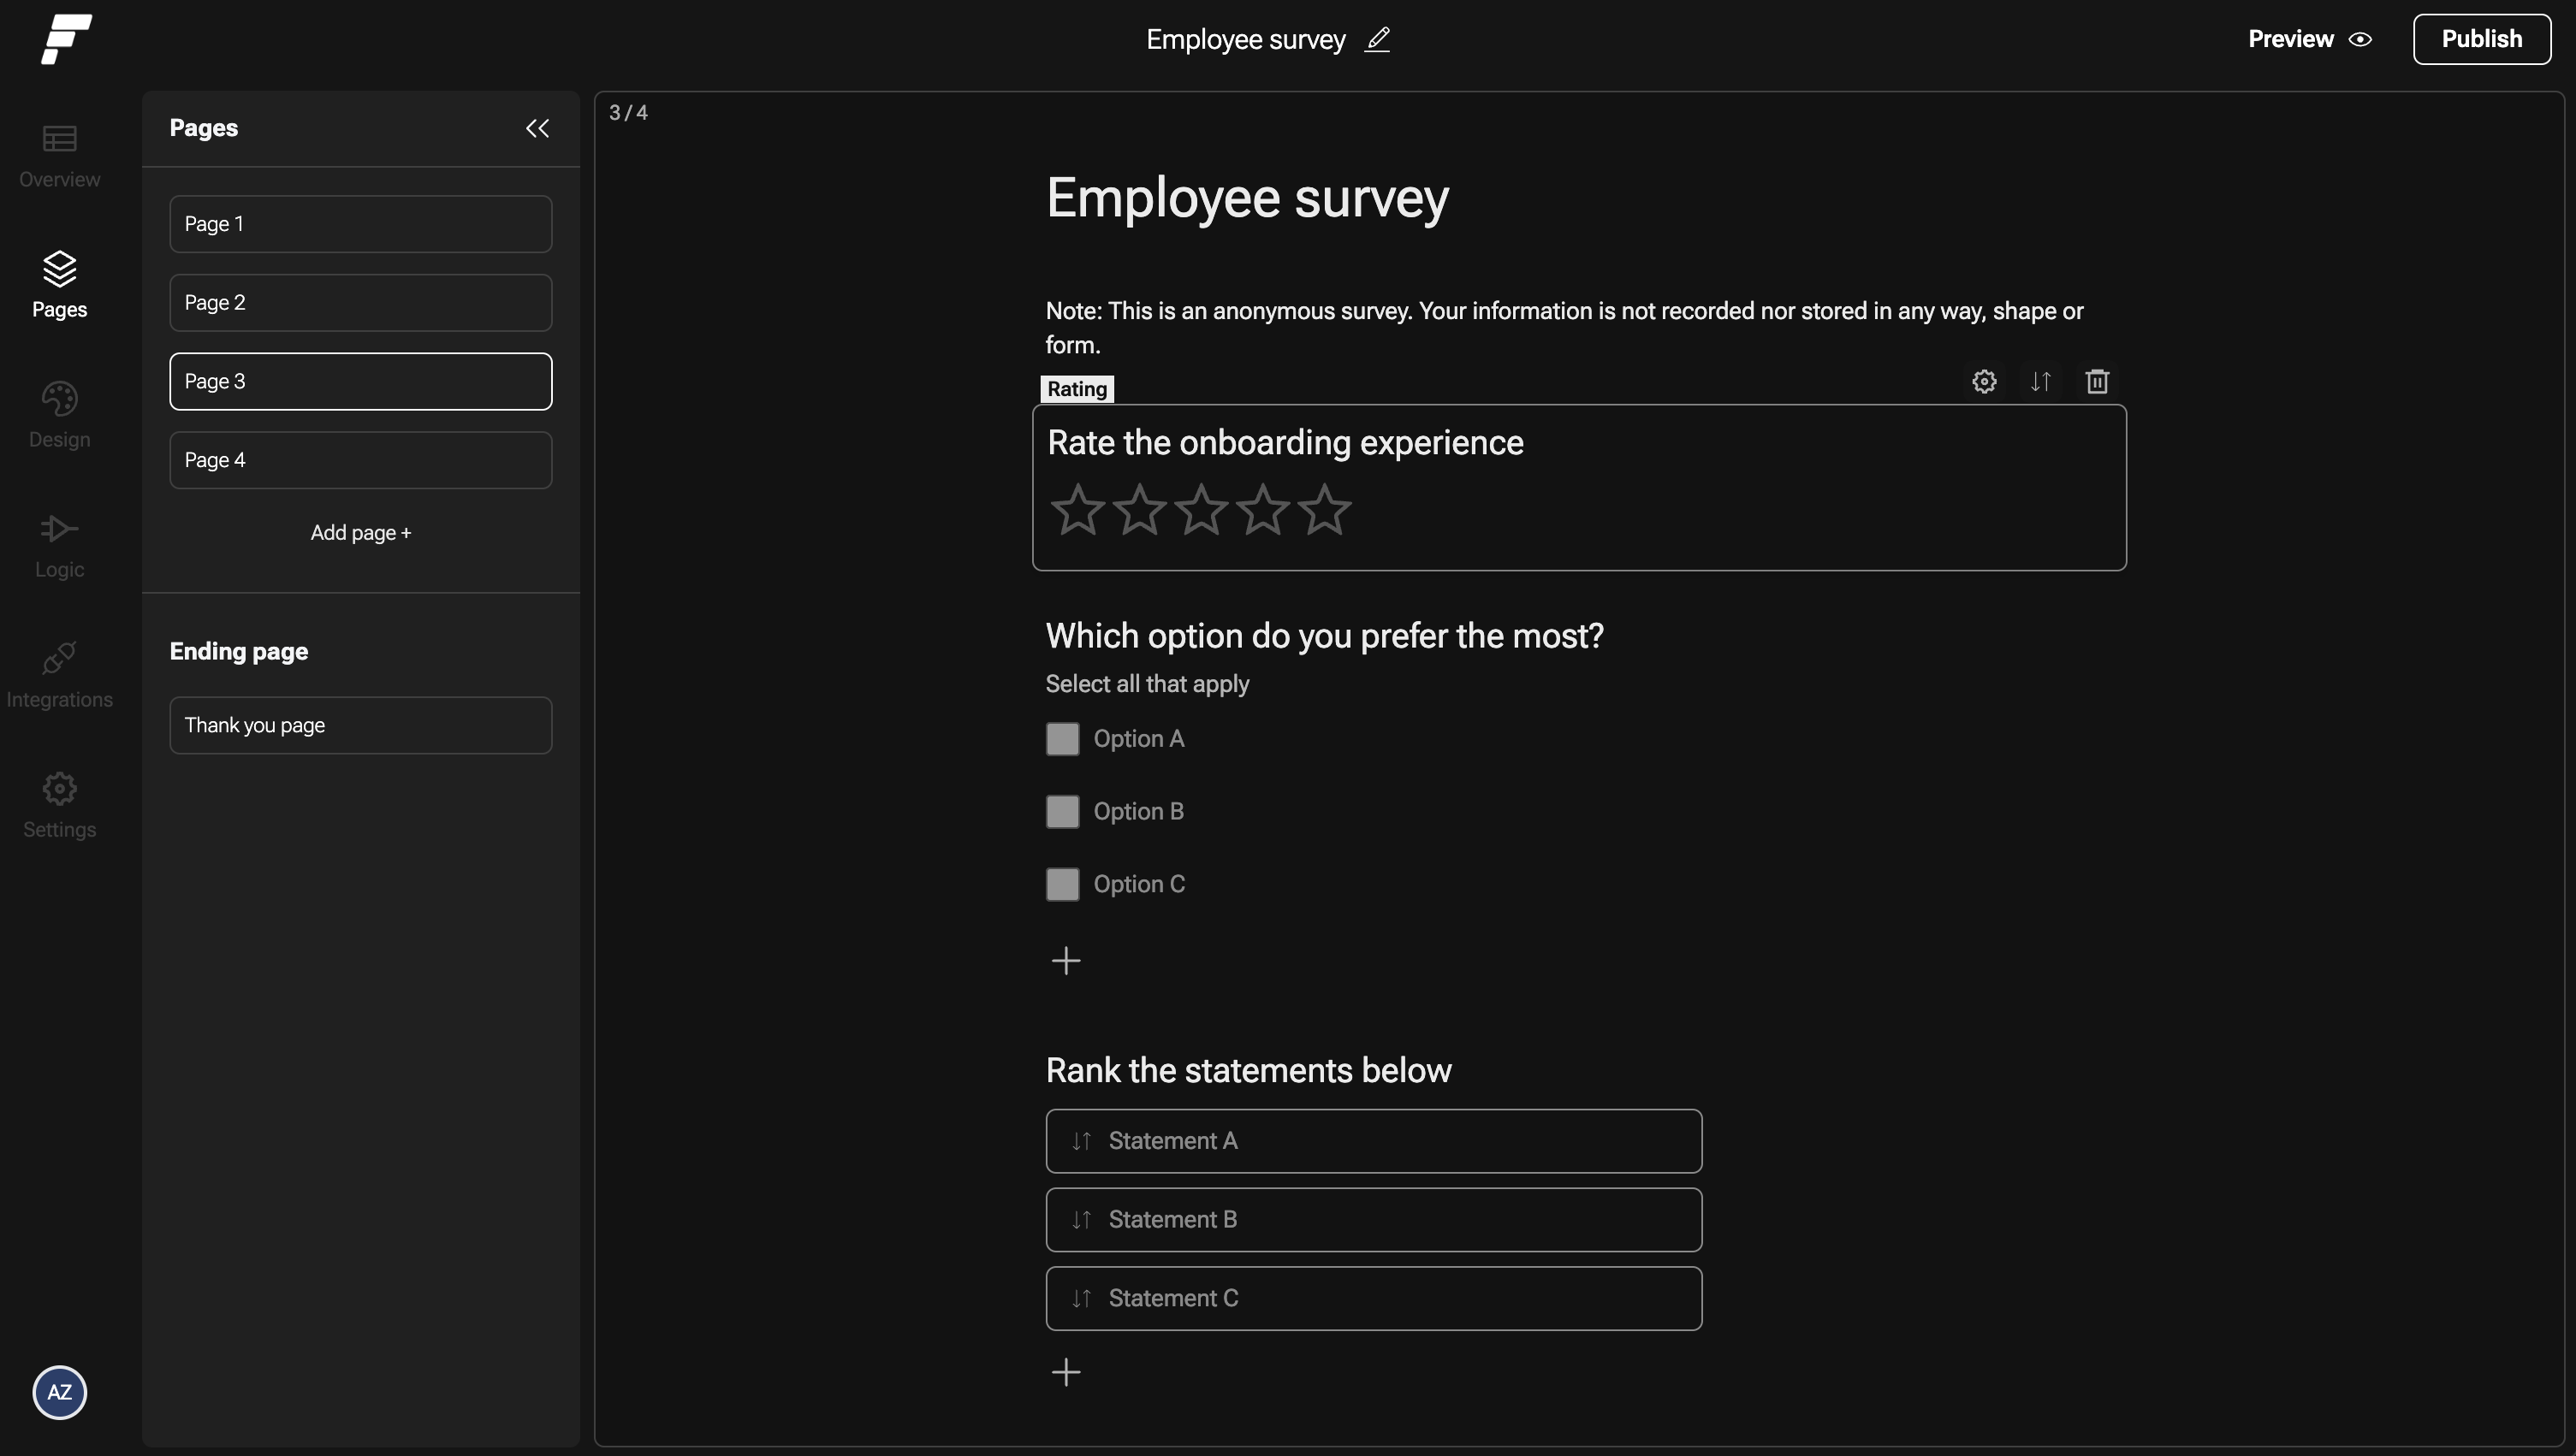Check the Option A checkbox
The width and height of the screenshot is (2576, 1456).
click(1062, 739)
